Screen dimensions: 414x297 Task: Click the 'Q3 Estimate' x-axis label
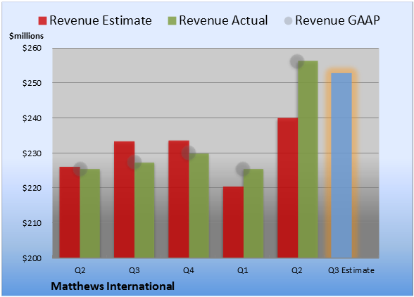pyautogui.click(x=351, y=270)
